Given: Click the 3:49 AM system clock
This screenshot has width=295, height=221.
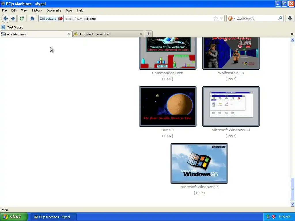Looking at the screenshot, I should (x=284, y=217).
